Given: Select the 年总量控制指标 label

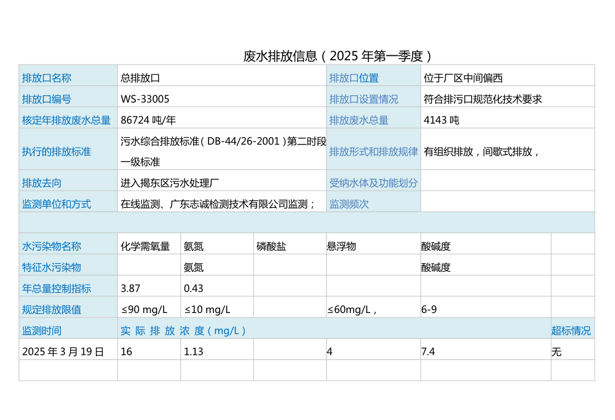Looking at the screenshot, I should click(57, 288).
